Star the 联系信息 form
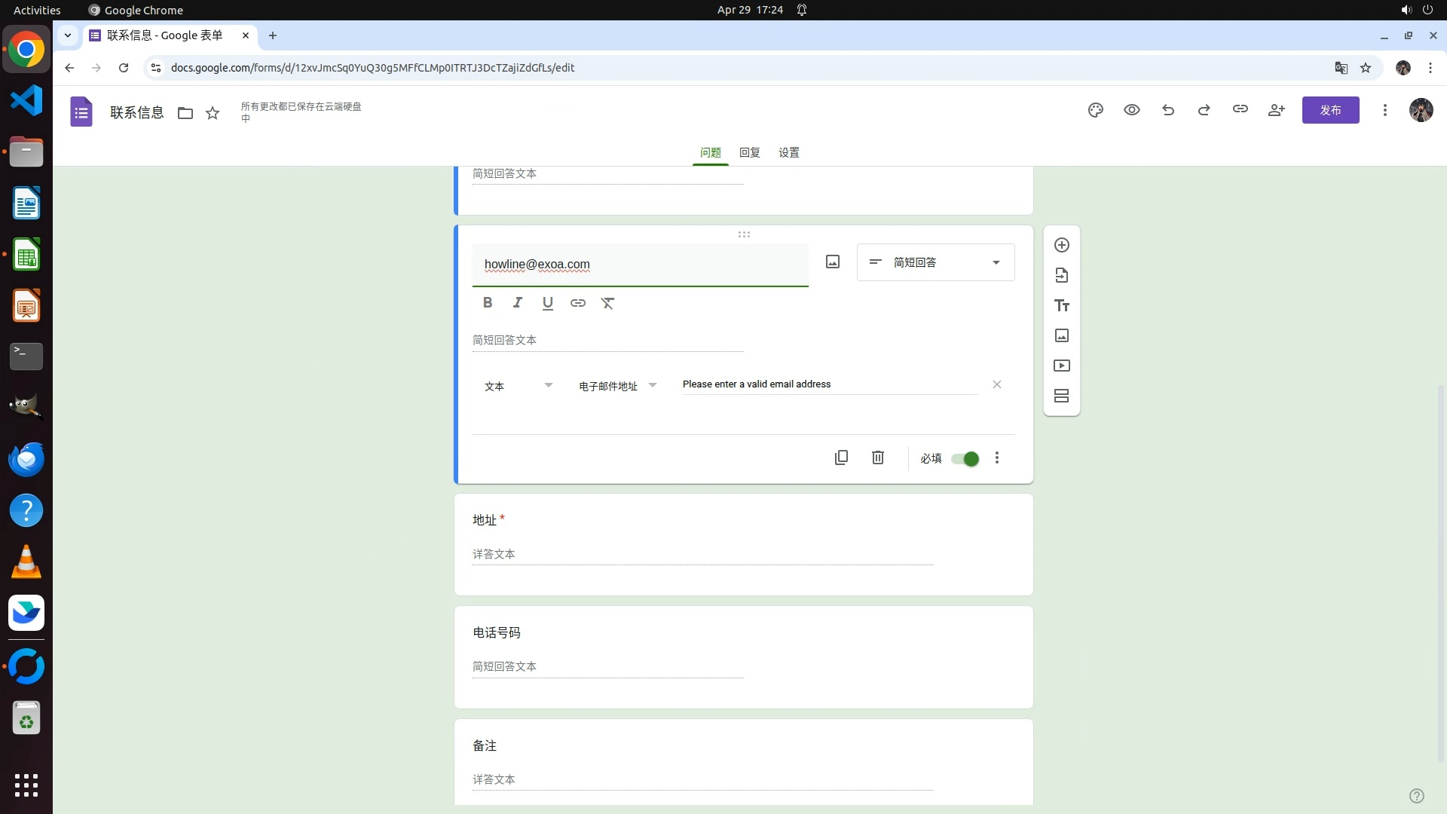Viewport: 1447px width, 814px height. click(x=213, y=113)
